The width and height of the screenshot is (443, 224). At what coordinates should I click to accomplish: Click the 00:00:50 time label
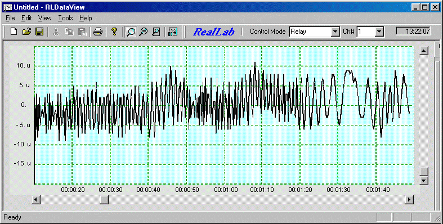coord(187,190)
